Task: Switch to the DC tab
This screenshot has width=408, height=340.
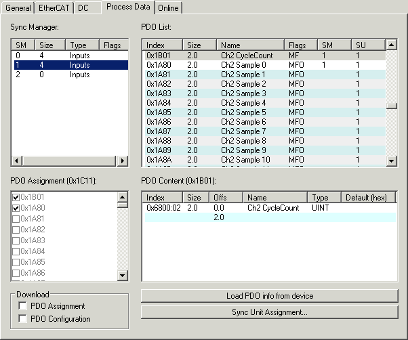Action: [87, 8]
